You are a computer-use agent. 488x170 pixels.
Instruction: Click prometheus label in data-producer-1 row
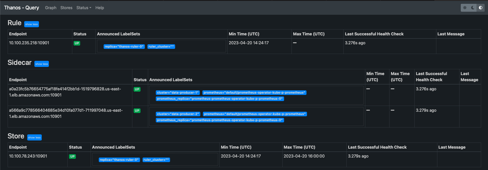[254, 93]
